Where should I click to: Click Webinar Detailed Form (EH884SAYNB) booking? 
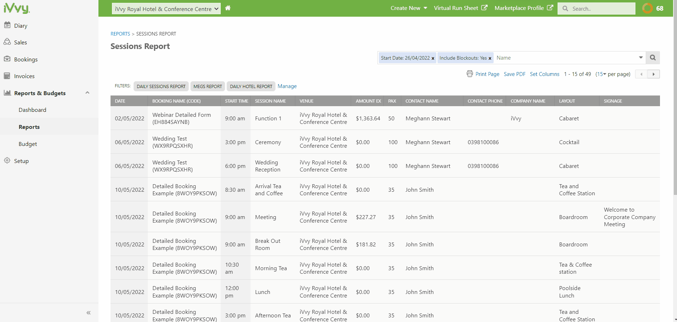(182, 118)
